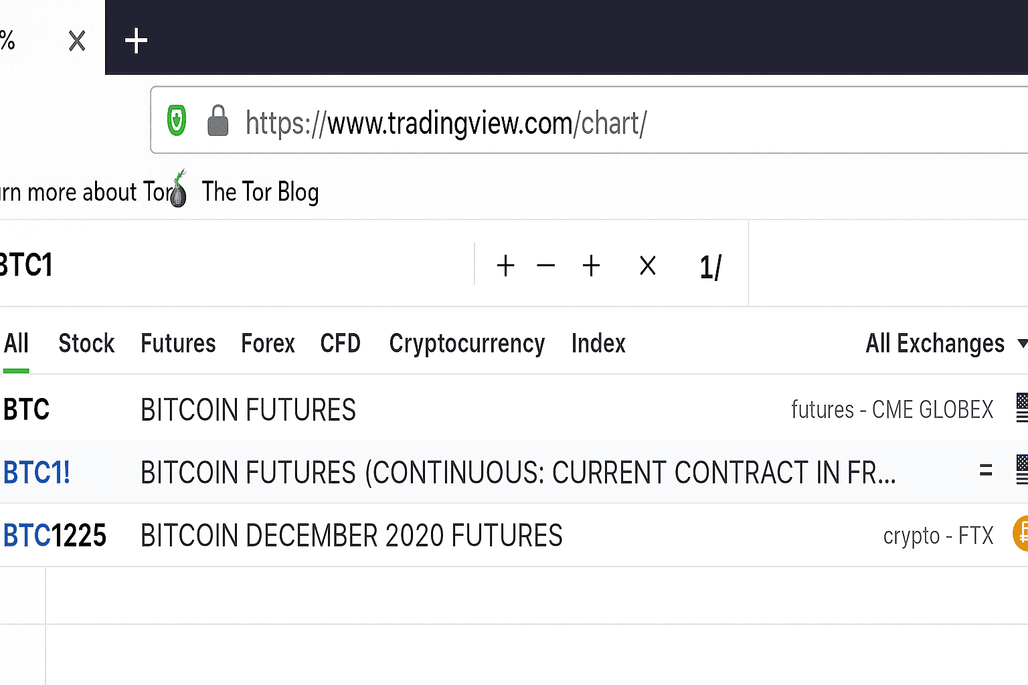Image resolution: width=1028 pixels, height=685 pixels.
Task: Switch to the Futures filter tab
Action: pyautogui.click(x=178, y=343)
